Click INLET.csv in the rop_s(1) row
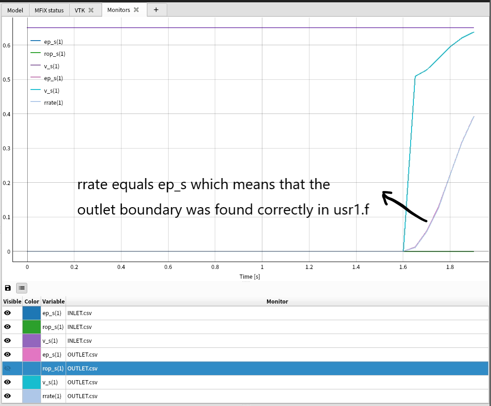 coord(79,327)
